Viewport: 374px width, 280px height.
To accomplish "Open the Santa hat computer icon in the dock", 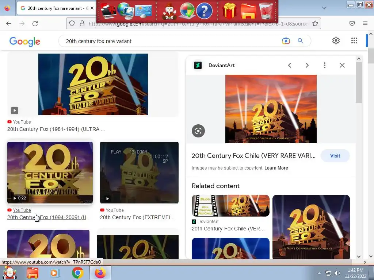I will point(108,11).
